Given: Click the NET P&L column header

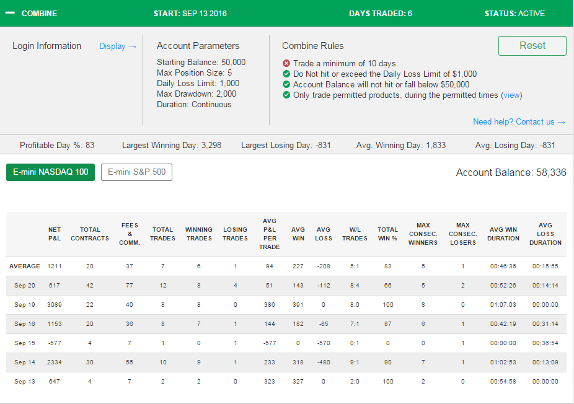Looking at the screenshot, I should [x=54, y=234].
